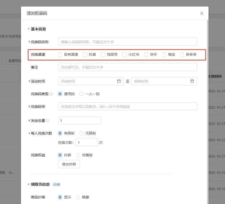
Task: Click calendar icon in start time field
Action: [119, 81]
